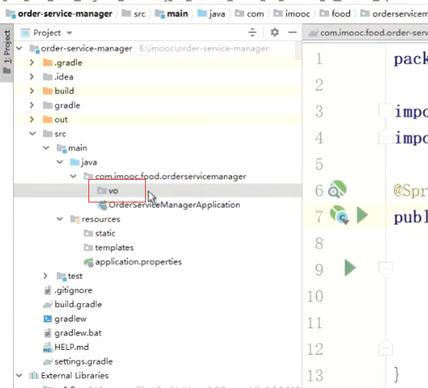Screen dimensions: 428x388
Task: Select the vo package
Action: pyautogui.click(x=158, y=190)
